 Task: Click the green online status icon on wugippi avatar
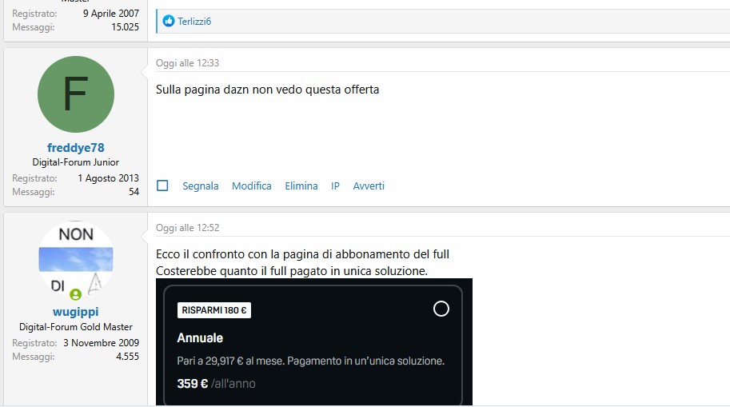(x=75, y=294)
